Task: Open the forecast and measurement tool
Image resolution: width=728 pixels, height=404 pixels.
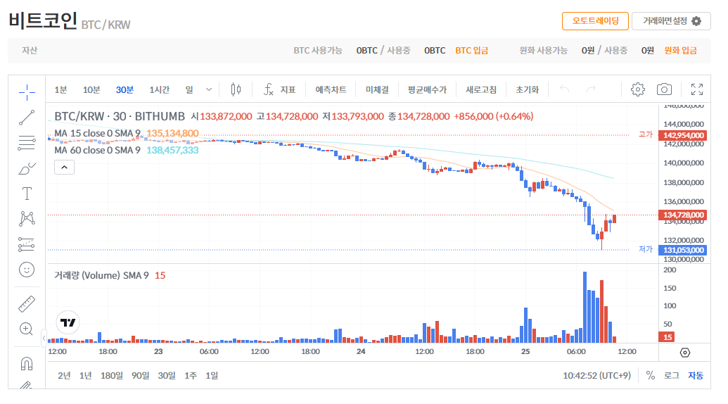Action: [27, 244]
